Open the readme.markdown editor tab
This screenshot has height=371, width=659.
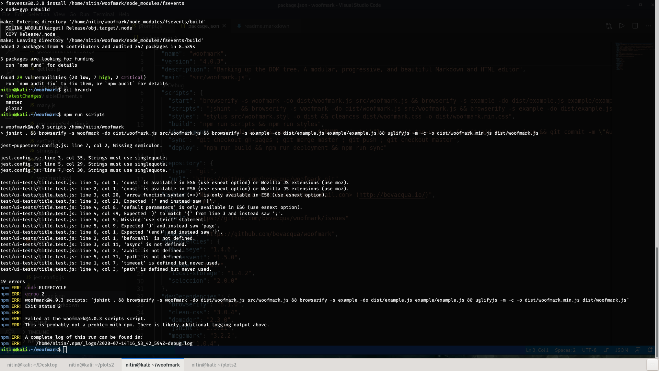point(266,26)
